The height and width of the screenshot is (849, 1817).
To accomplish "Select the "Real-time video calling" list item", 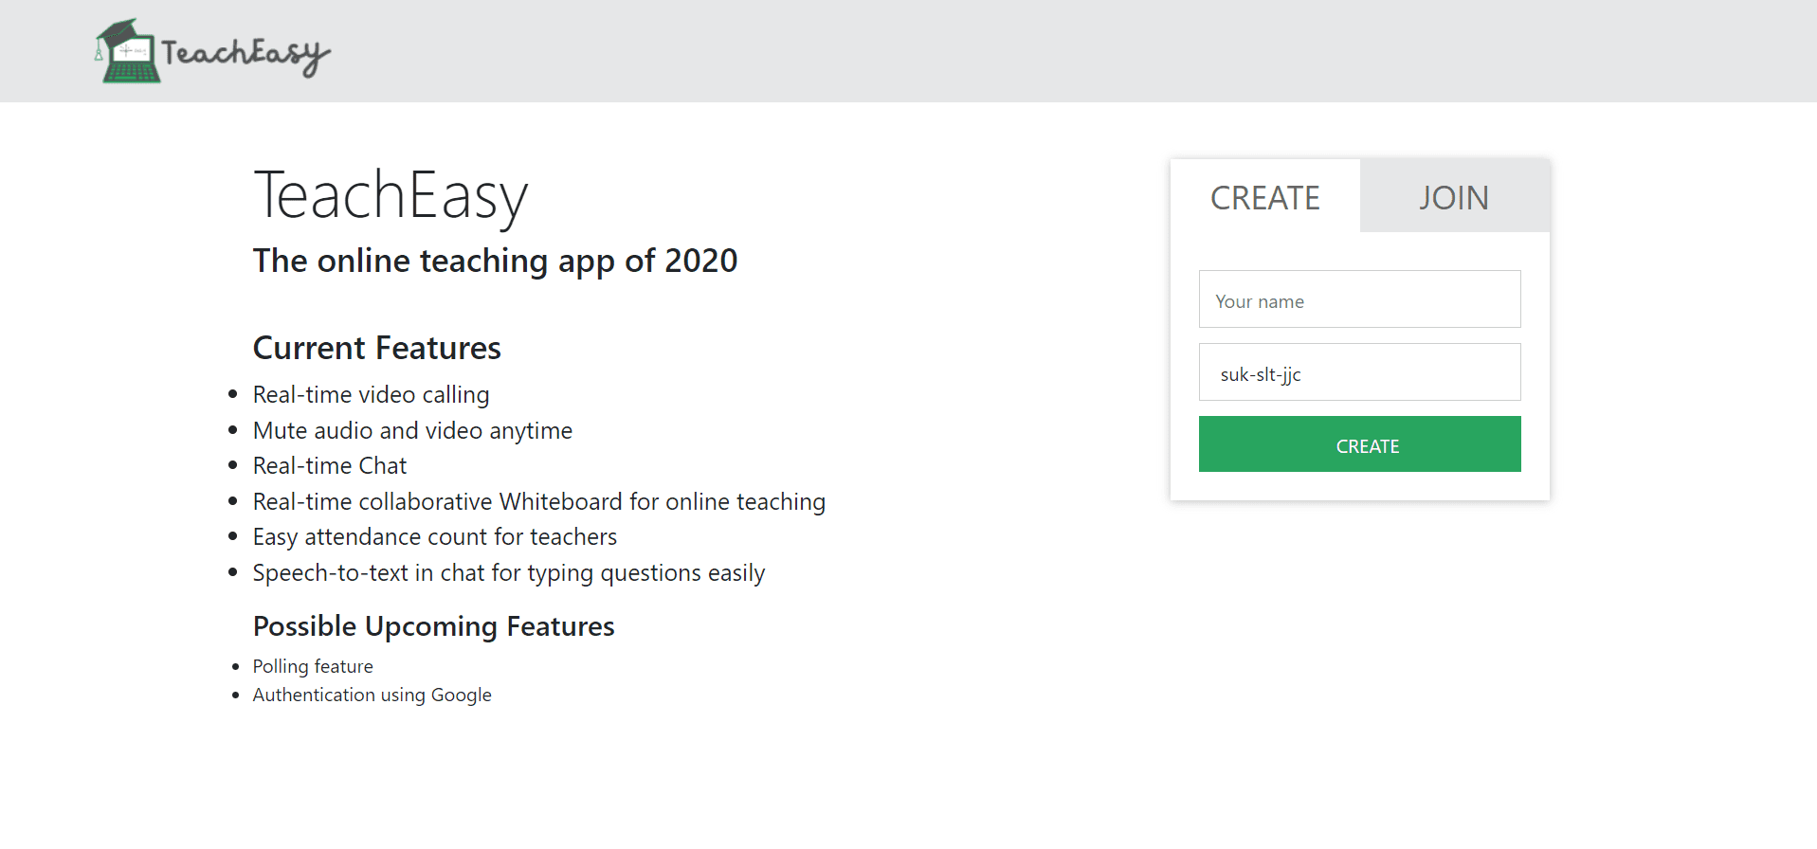I will 371,394.
